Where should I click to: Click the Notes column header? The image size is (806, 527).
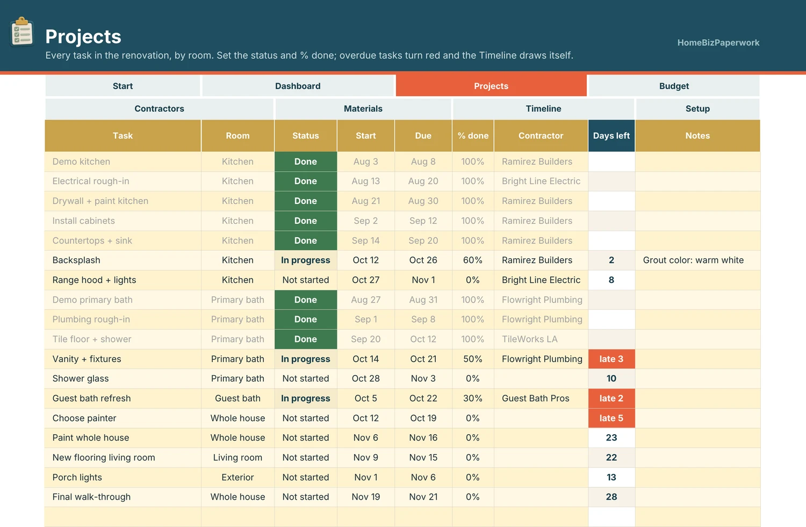[x=697, y=136]
